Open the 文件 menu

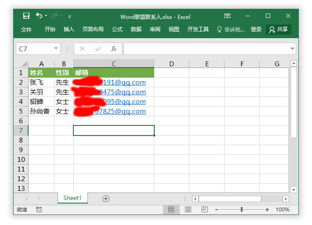click(26, 29)
